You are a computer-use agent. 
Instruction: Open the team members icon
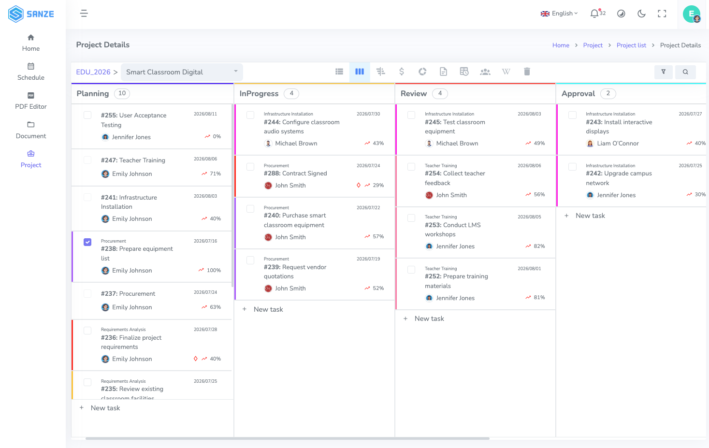pyautogui.click(x=485, y=72)
